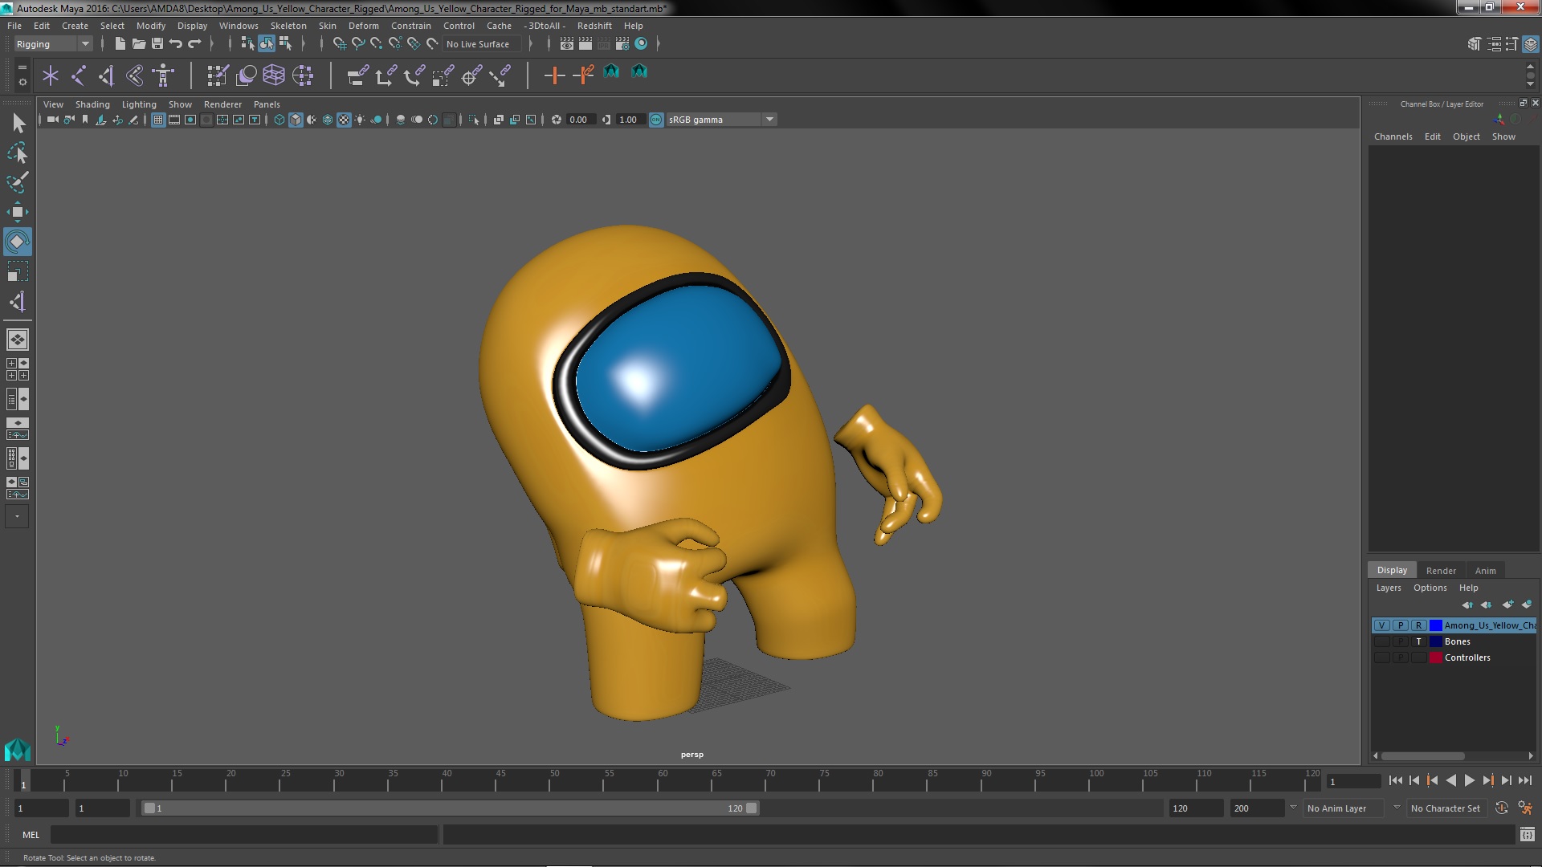Toggle the visibility box of Controllers layer

(x=1381, y=657)
